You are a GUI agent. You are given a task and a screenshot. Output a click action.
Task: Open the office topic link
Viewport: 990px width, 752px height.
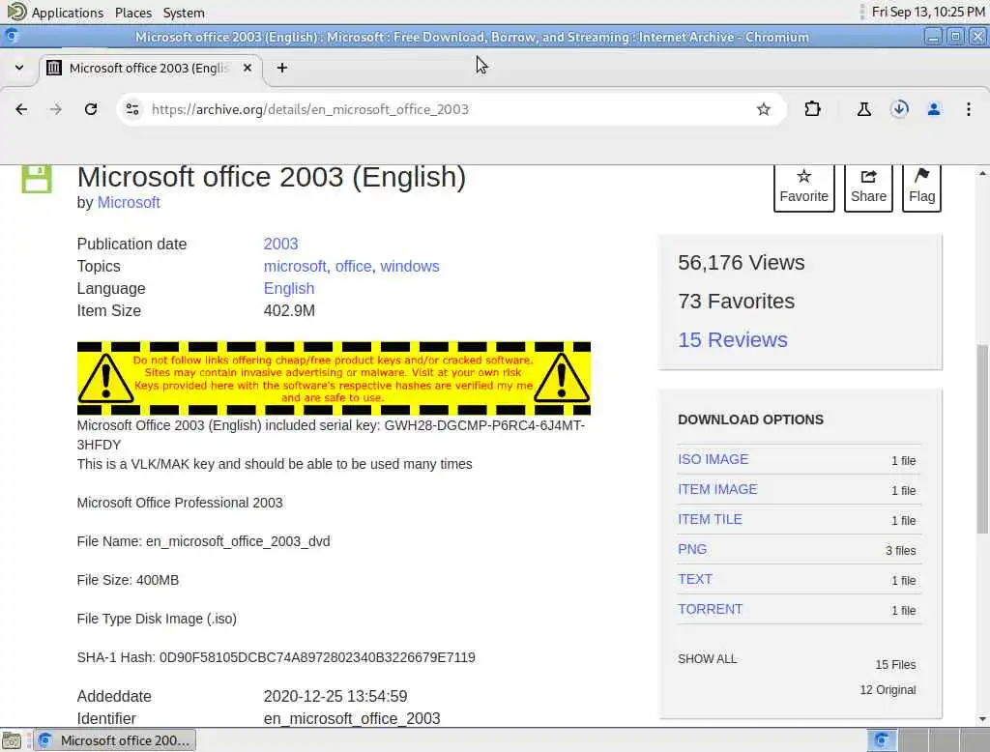tap(353, 267)
